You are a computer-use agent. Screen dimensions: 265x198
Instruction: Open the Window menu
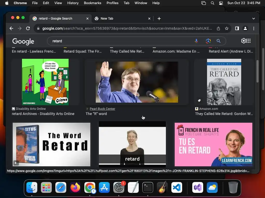pos(141,3)
